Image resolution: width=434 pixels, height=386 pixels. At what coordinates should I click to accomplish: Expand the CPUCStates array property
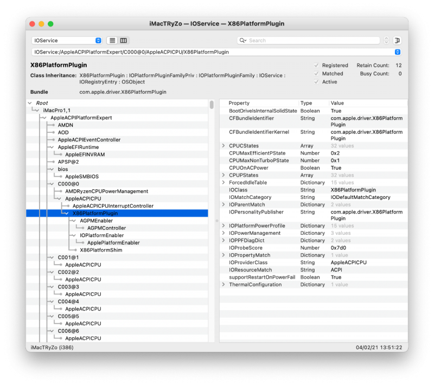[223, 145]
